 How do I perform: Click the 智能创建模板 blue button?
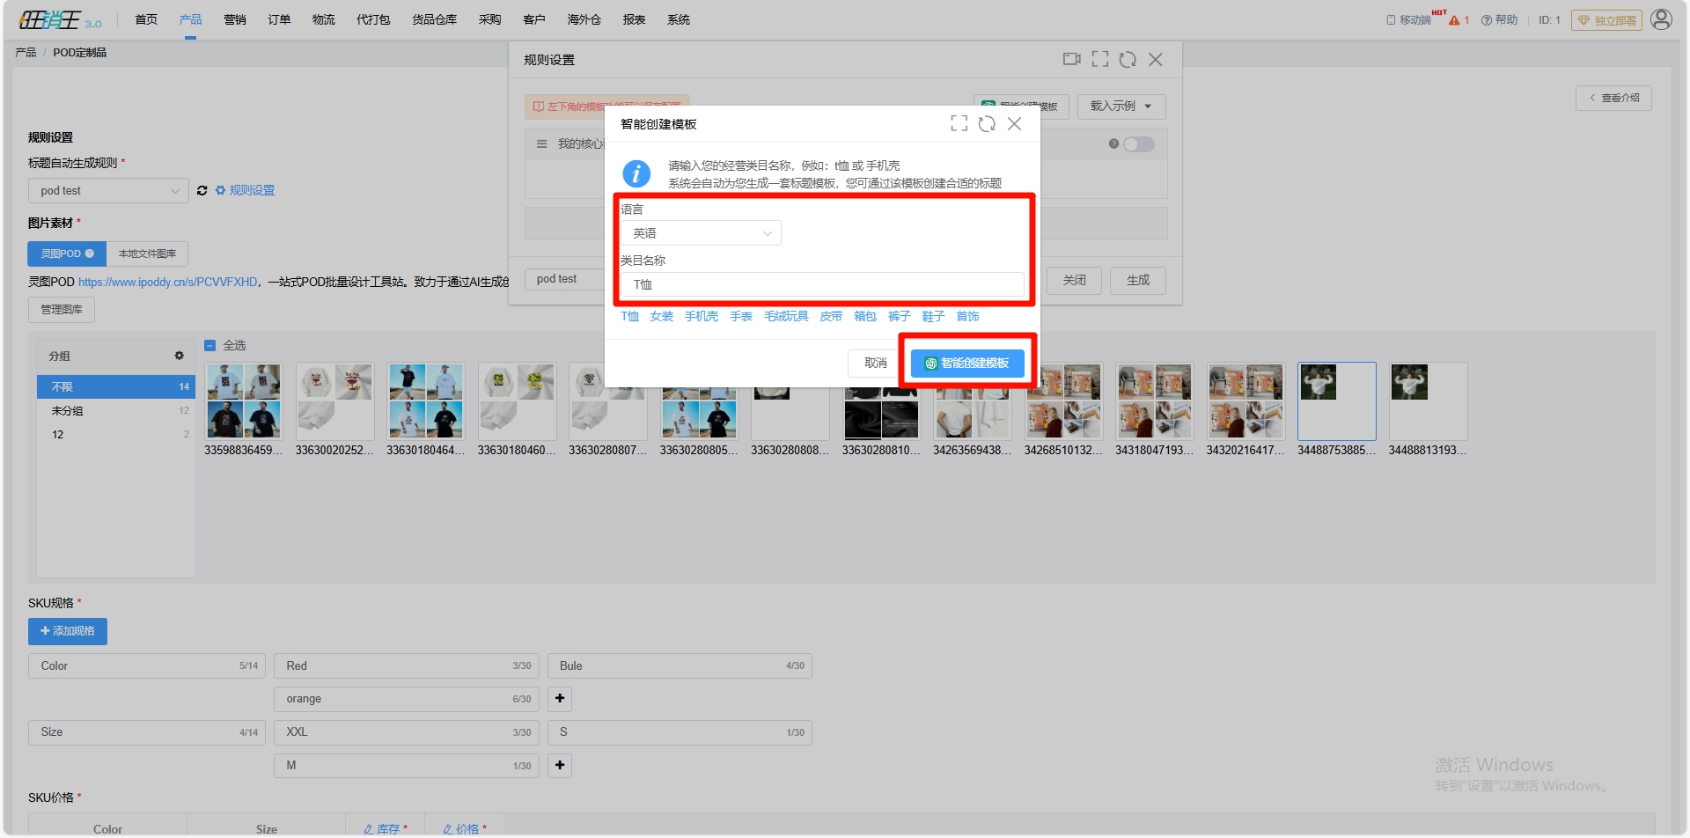pyautogui.click(x=966, y=364)
